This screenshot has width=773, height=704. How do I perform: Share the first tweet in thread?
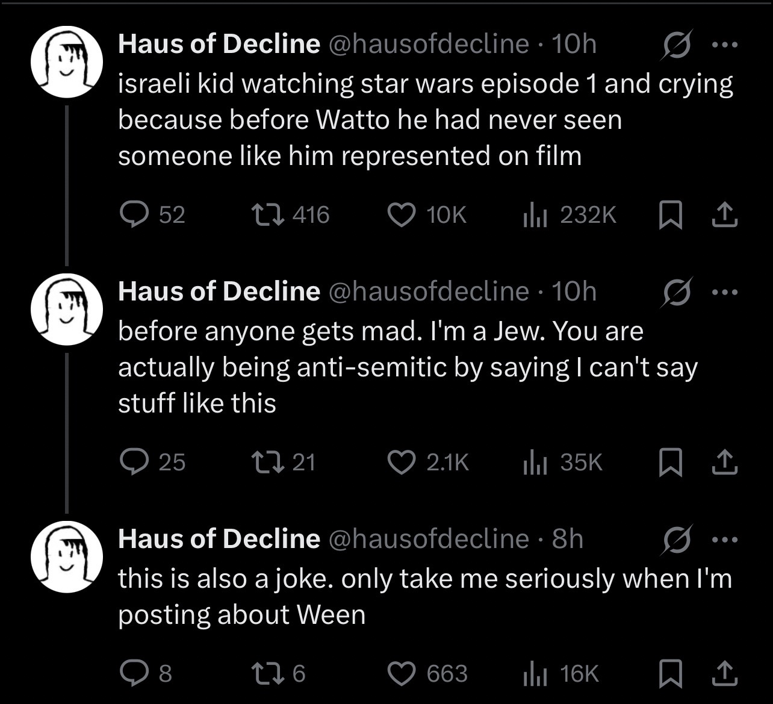(x=724, y=215)
